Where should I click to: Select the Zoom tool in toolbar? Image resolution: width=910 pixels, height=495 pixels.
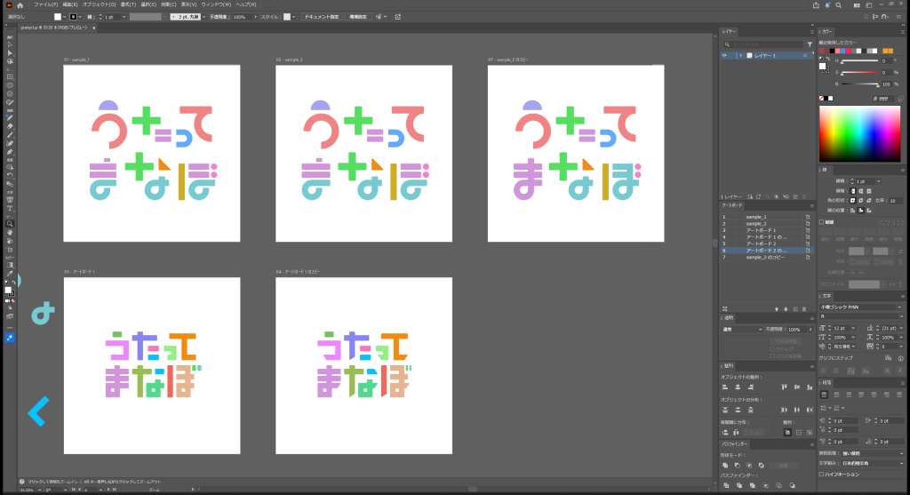coord(10,223)
